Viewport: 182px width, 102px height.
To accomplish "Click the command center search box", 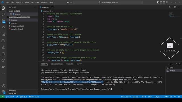I will point(108,3).
